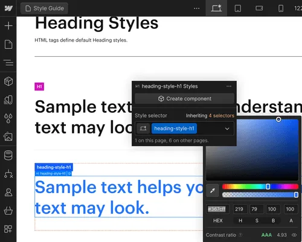Image resolution: width=302 pixels, height=242 pixels.
Task: Open the Assets image icon
Action: (8, 137)
